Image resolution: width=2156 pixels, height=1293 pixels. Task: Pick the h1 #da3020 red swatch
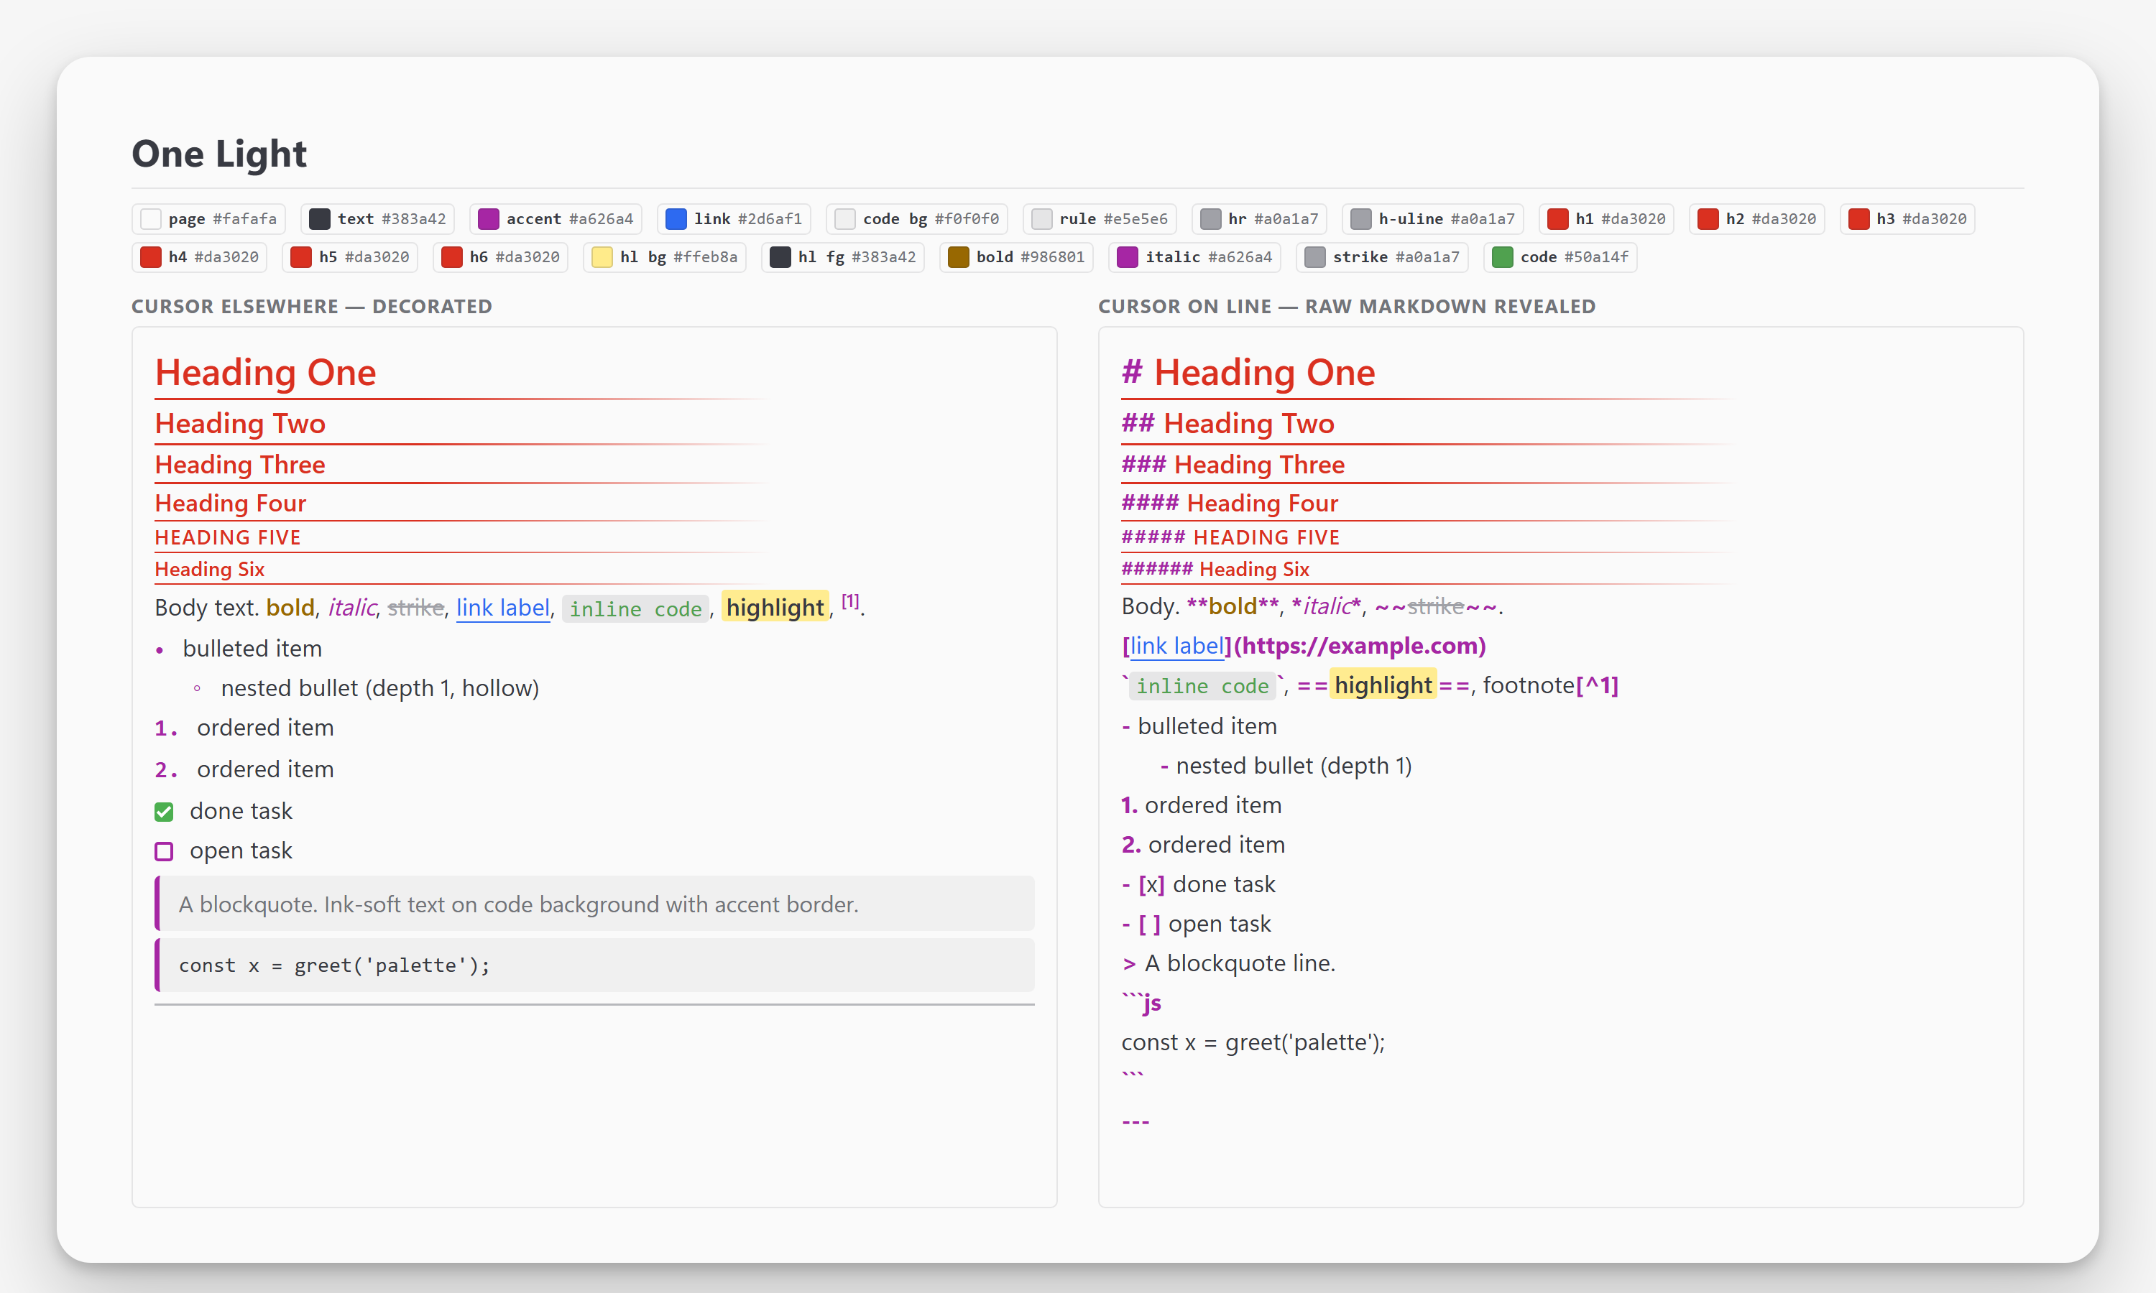pos(1558,218)
